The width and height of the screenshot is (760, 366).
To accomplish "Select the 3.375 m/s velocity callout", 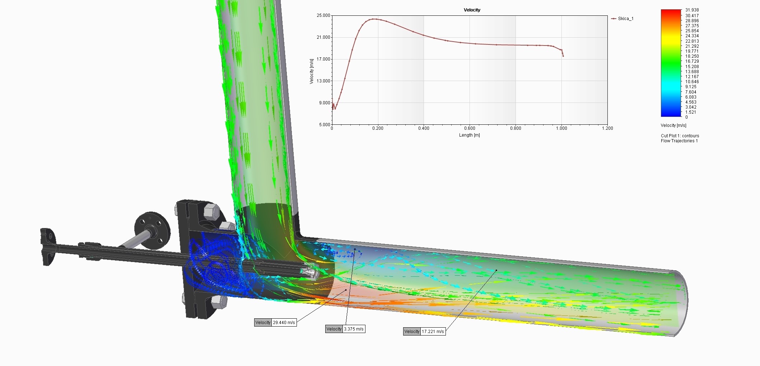I will (345, 329).
